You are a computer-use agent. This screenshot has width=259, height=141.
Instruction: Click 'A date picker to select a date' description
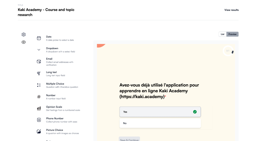pyautogui.click(x=60, y=40)
